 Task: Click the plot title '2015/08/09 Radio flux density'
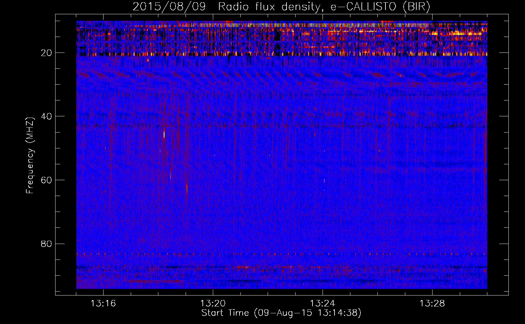coord(281,7)
